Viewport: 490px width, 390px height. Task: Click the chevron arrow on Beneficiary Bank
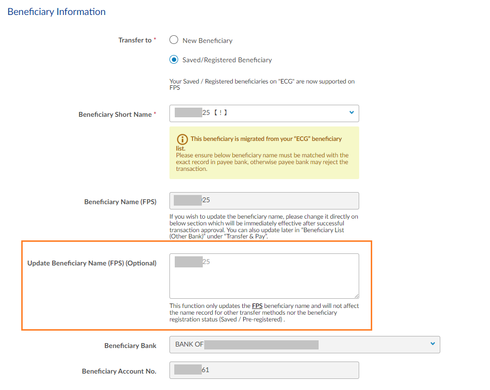[432, 344]
